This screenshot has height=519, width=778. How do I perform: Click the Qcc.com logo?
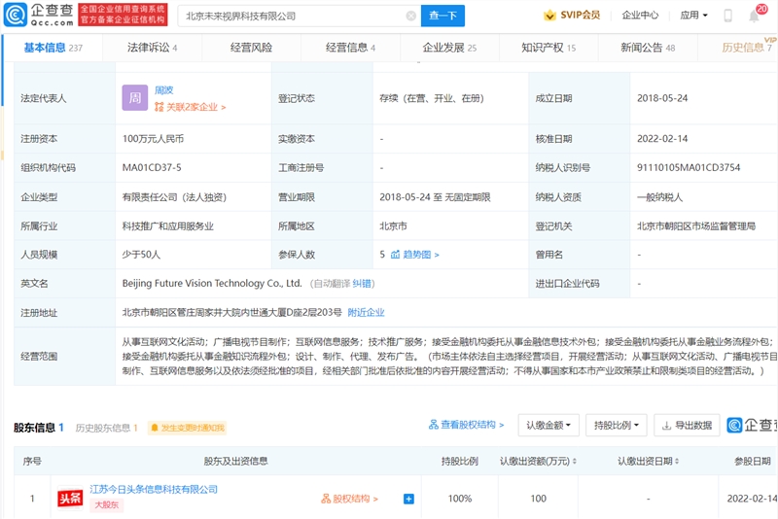point(37,16)
